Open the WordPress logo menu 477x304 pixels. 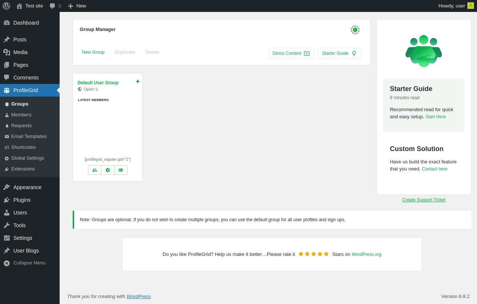[x=6, y=6]
